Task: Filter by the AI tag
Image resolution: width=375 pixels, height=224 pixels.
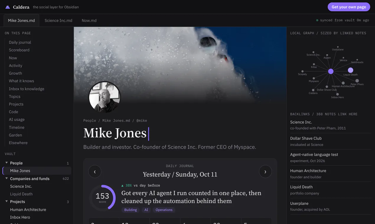Action: point(146,210)
